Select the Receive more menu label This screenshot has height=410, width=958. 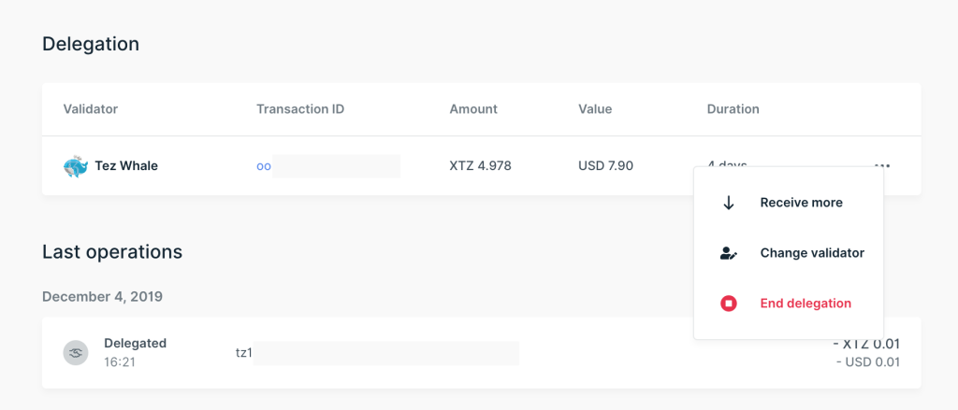tap(801, 203)
